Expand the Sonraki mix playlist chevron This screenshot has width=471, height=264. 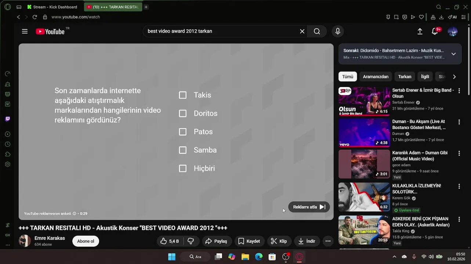(453, 54)
